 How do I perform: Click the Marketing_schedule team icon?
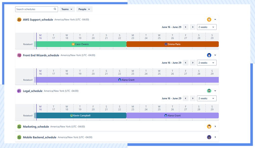pos(19,127)
